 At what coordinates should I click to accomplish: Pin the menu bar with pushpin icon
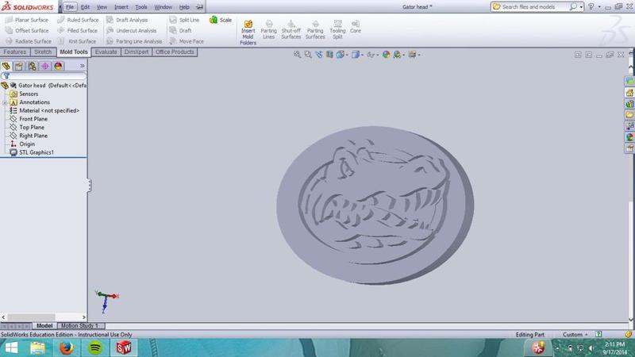coord(200,7)
